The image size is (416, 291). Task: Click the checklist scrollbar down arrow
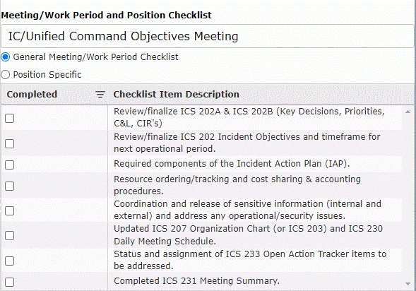click(x=408, y=284)
